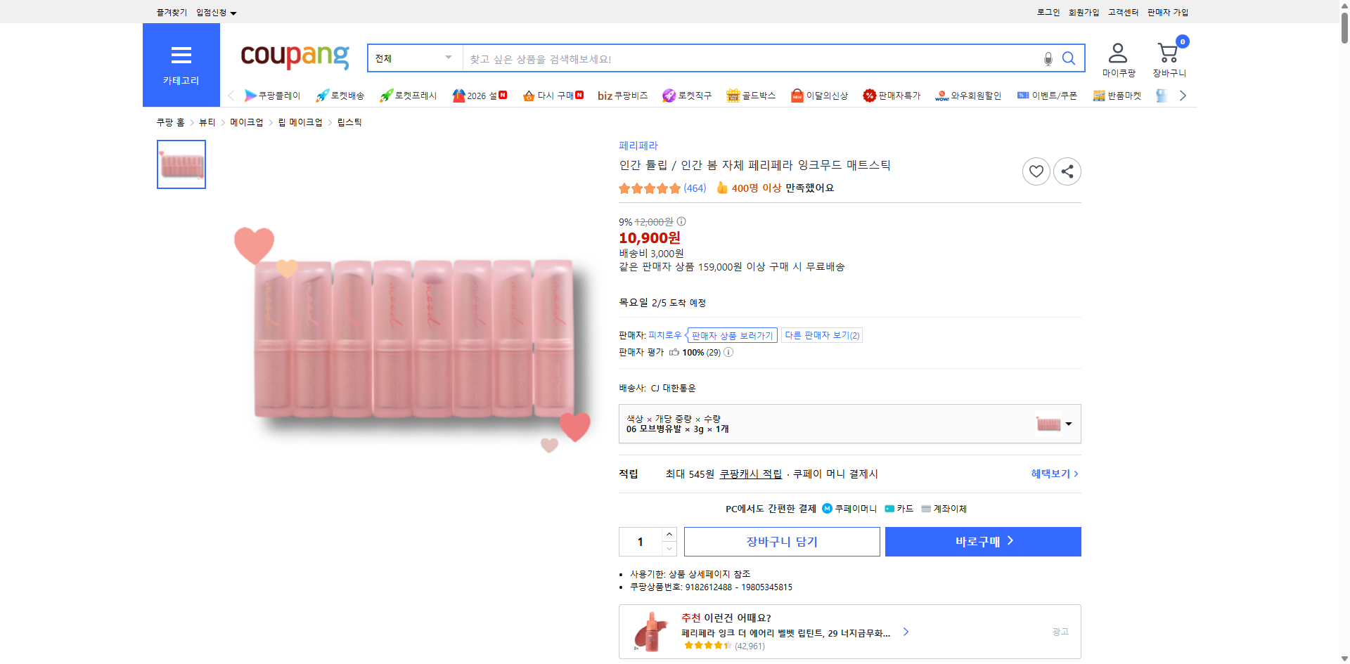Open the 전체 search category dropdown
This screenshot has height=664, width=1350.
413,58
